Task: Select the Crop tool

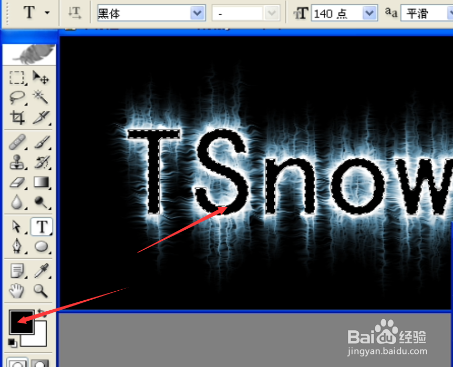Action: coord(17,117)
